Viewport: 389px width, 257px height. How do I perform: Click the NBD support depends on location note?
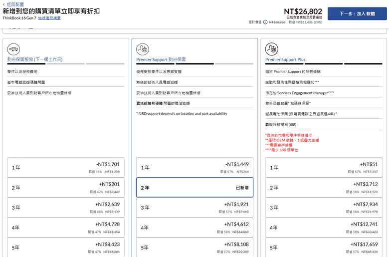[182, 114]
